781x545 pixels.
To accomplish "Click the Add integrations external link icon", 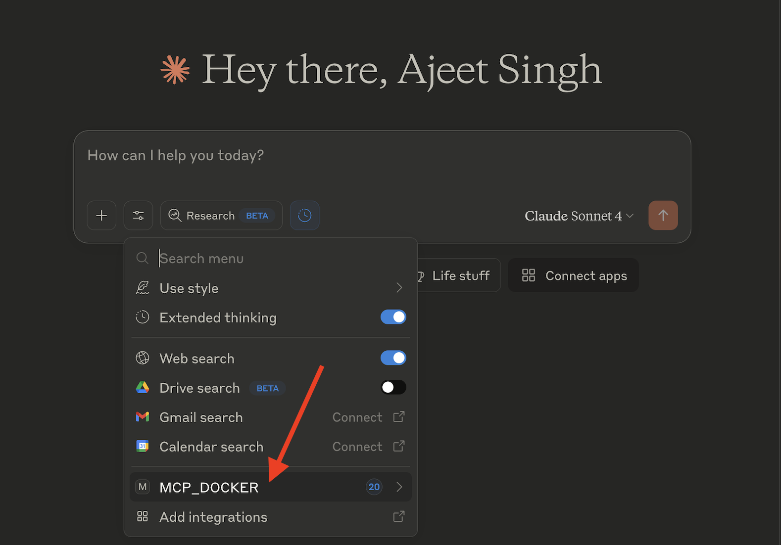I will [398, 517].
